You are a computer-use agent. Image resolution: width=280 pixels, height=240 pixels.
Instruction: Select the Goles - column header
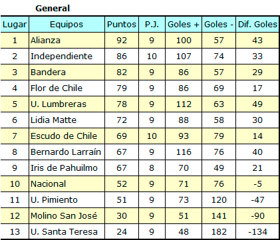click(x=219, y=24)
